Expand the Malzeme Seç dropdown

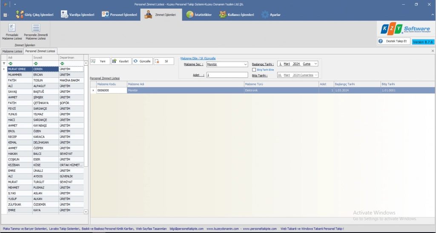click(246, 65)
